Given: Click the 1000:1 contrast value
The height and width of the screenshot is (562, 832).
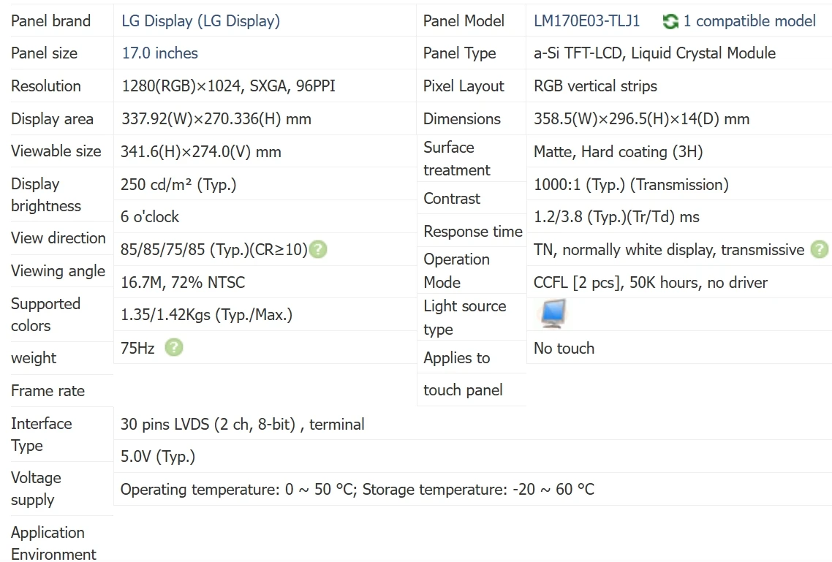Looking at the screenshot, I should coord(631,185).
